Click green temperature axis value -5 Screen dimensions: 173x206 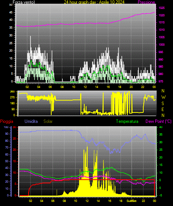click(x=160, y=195)
